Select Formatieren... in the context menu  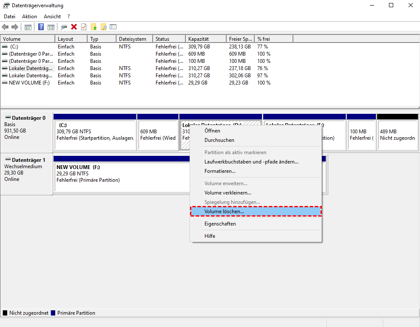(x=256, y=171)
